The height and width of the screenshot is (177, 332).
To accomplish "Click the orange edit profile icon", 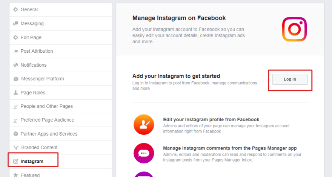I will tap(144, 125).
